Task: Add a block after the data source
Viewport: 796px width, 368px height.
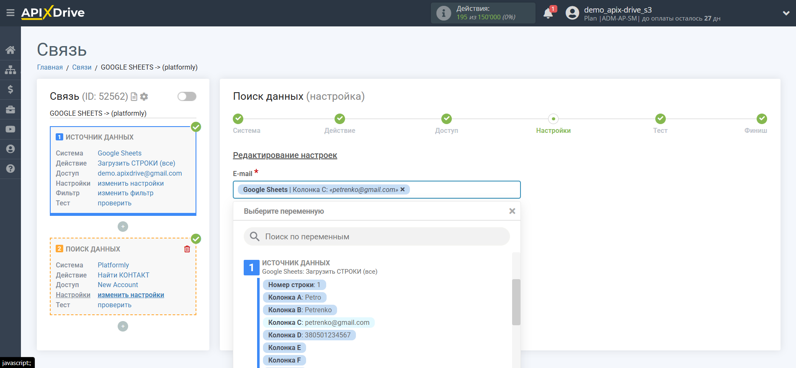Action: click(123, 226)
